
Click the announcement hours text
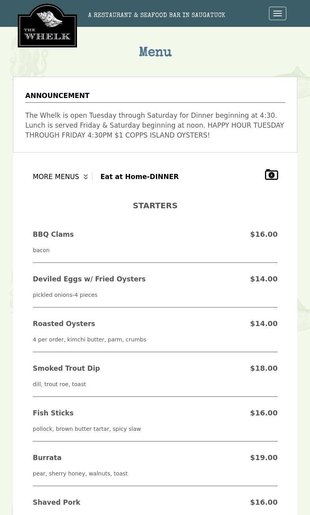155,125
